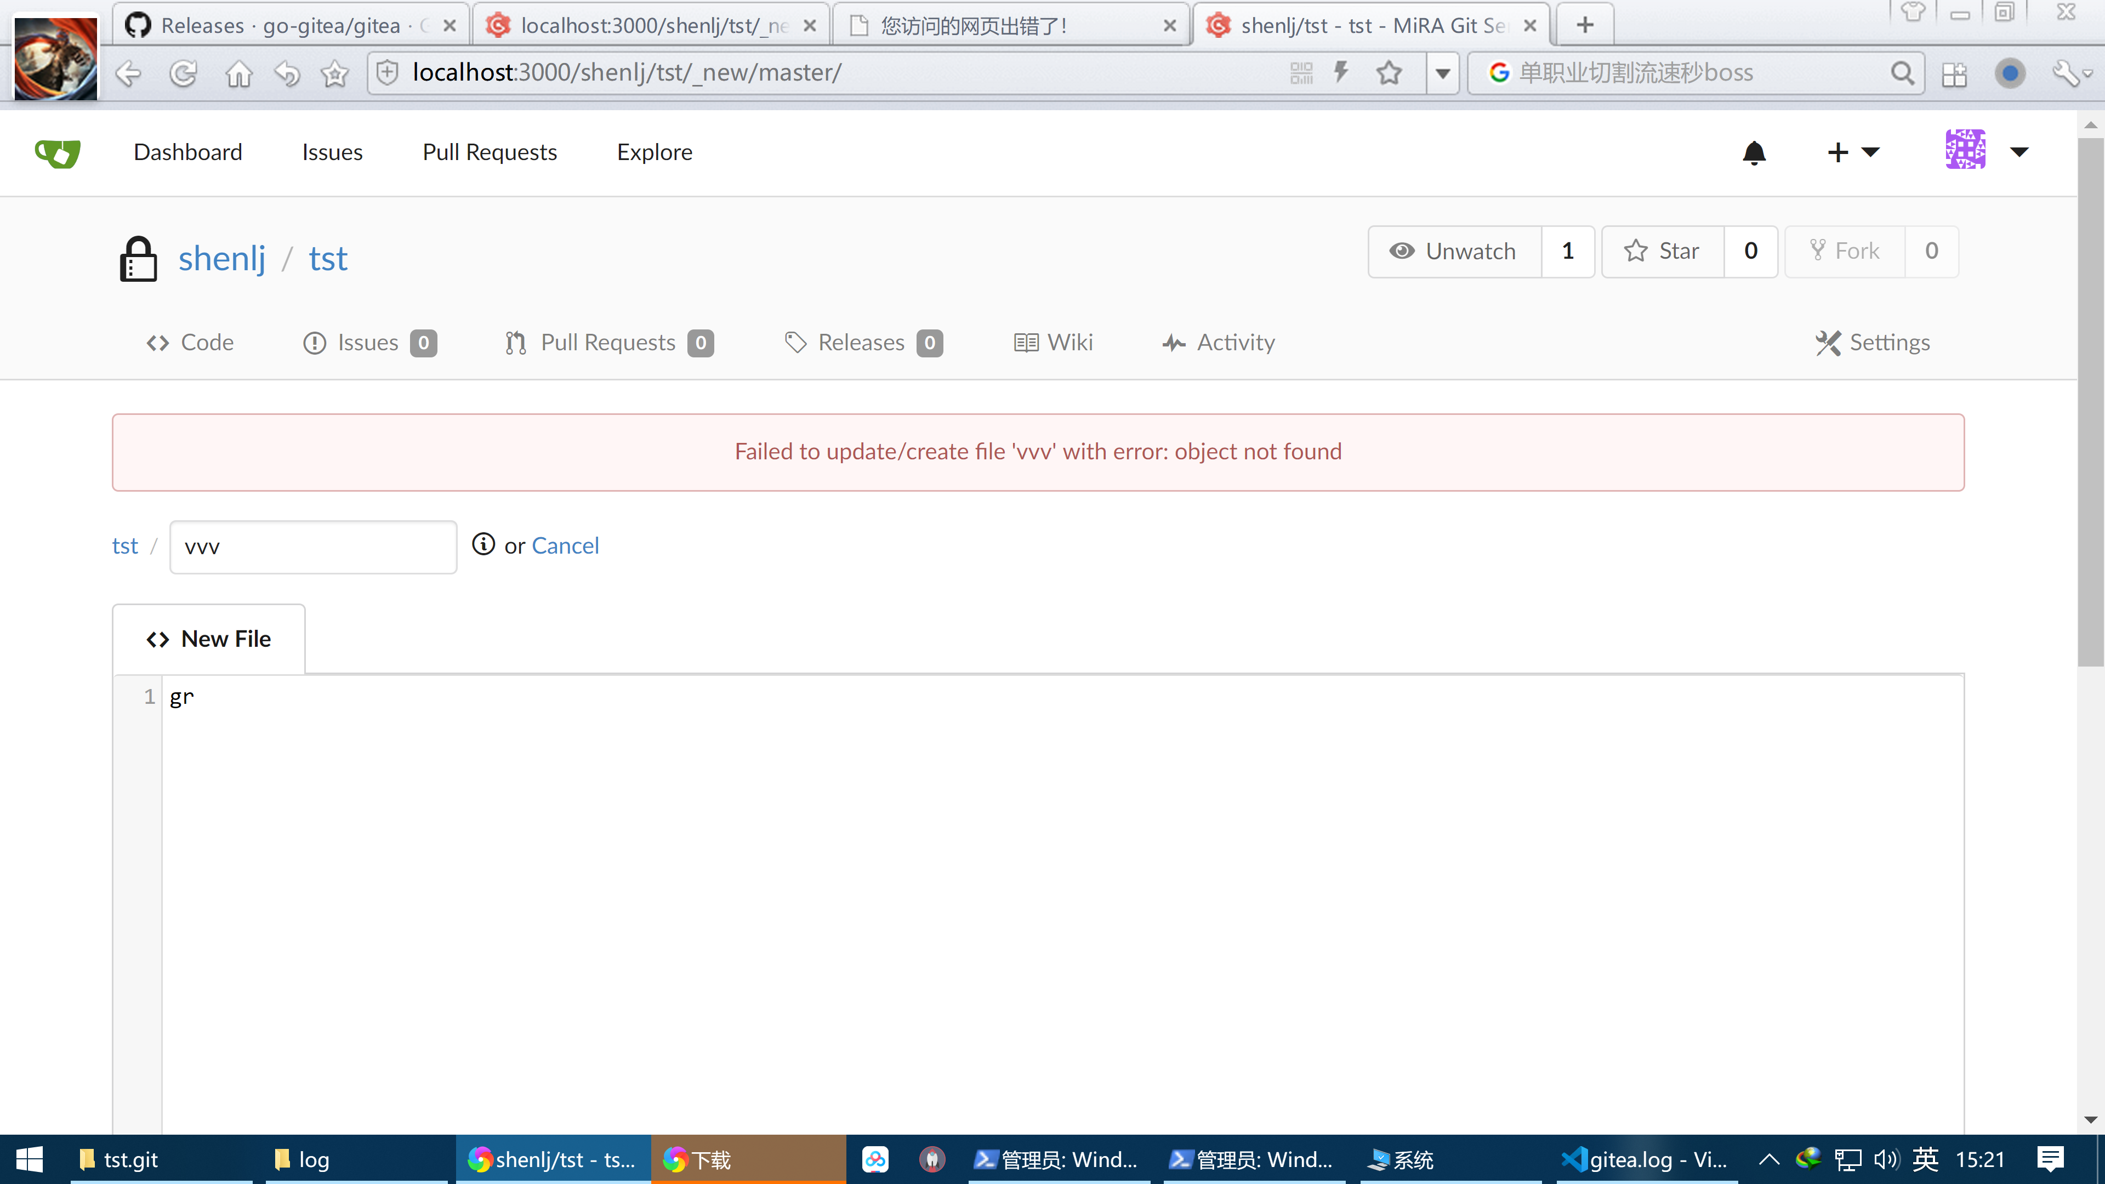
Task: Open the shenlj owner link
Action: tap(221, 259)
